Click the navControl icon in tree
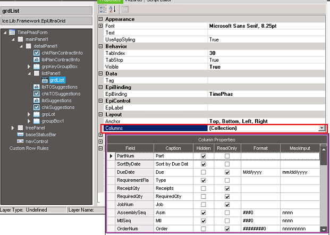Screen dimensions: 330x235 20,141
